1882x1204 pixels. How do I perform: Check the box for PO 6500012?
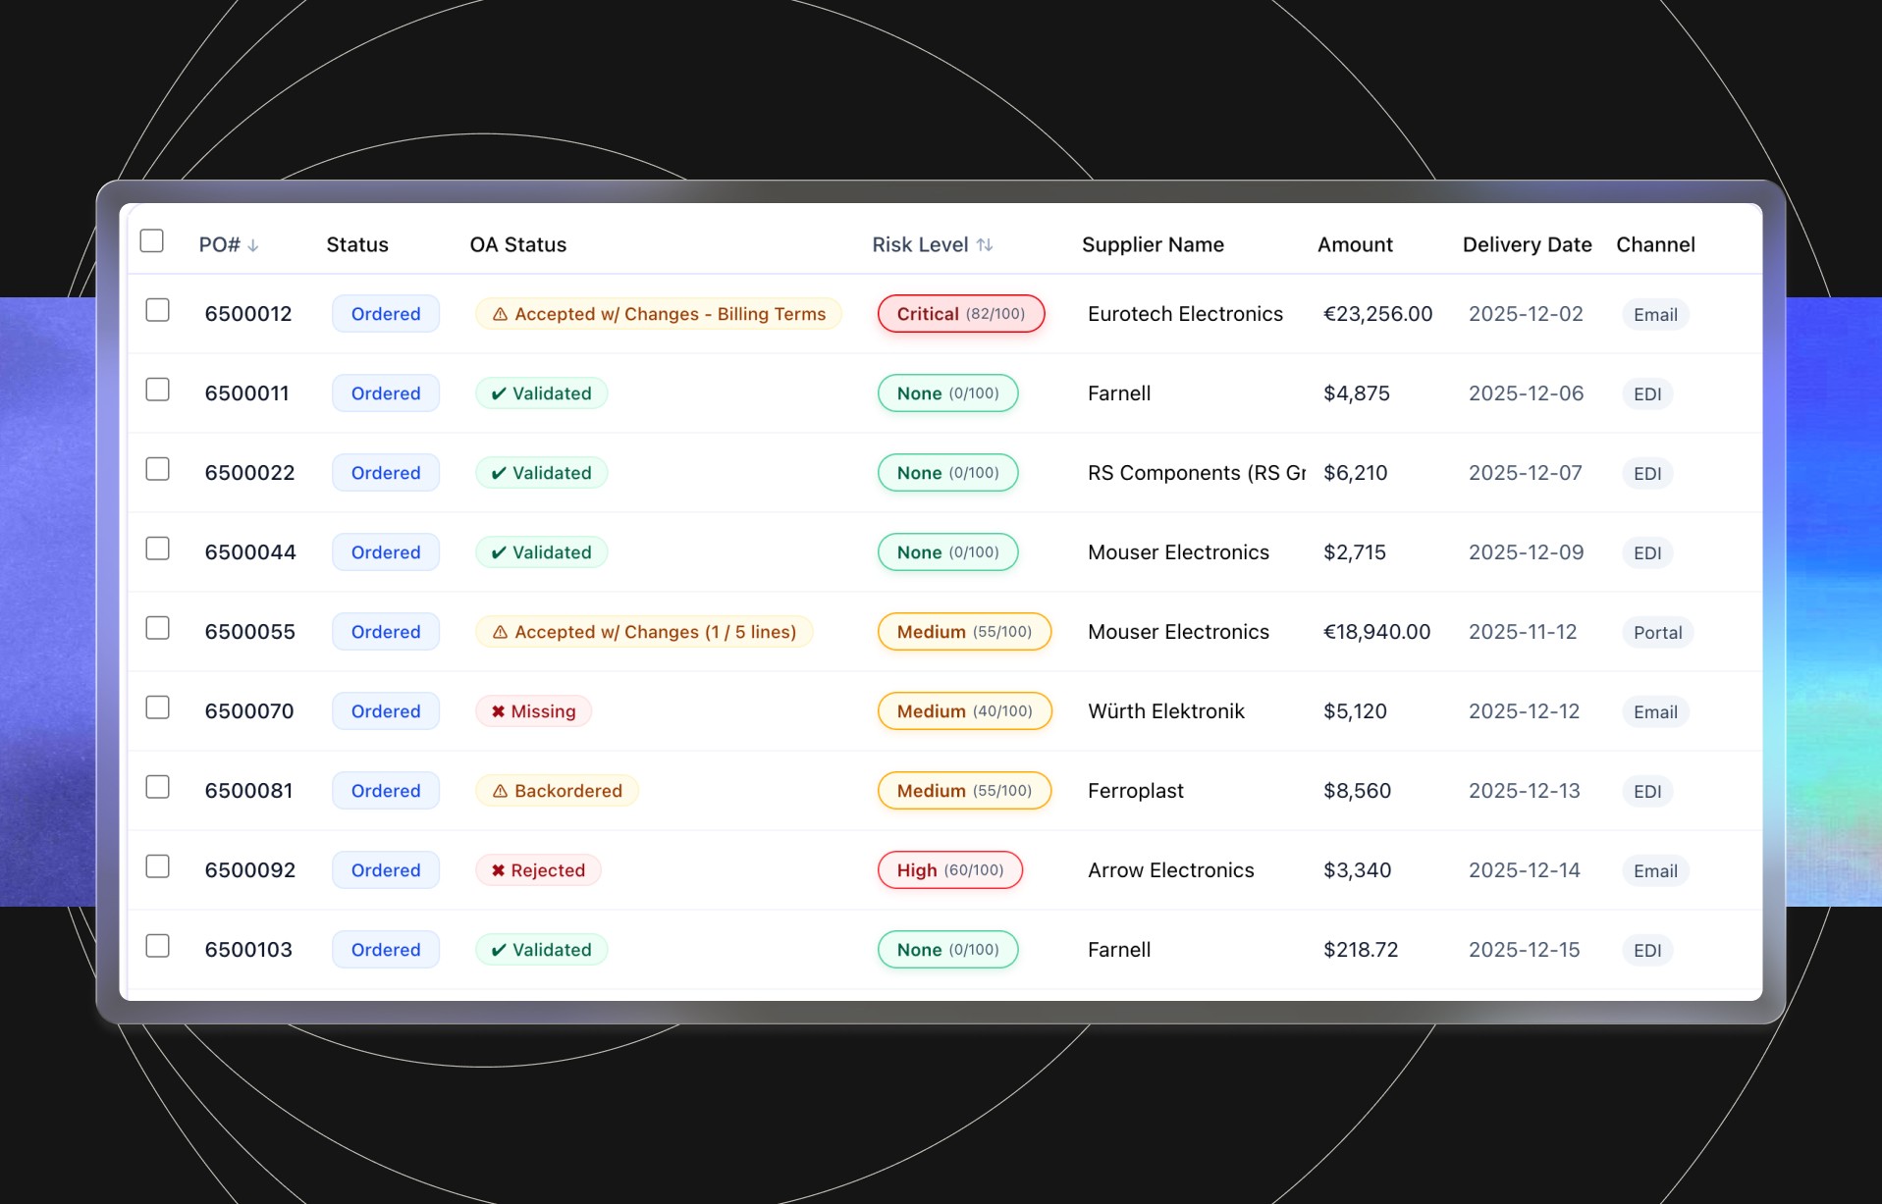pos(158,311)
